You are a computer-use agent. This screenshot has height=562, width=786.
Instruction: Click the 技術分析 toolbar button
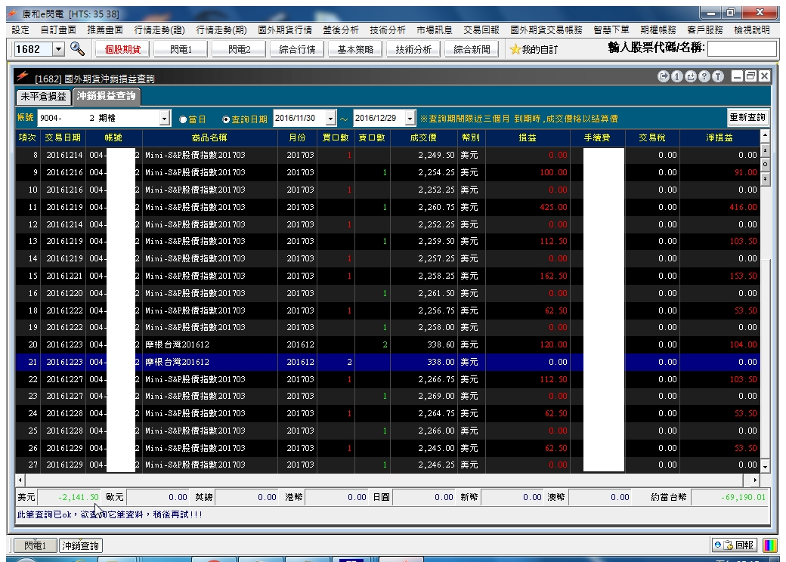[413, 49]
